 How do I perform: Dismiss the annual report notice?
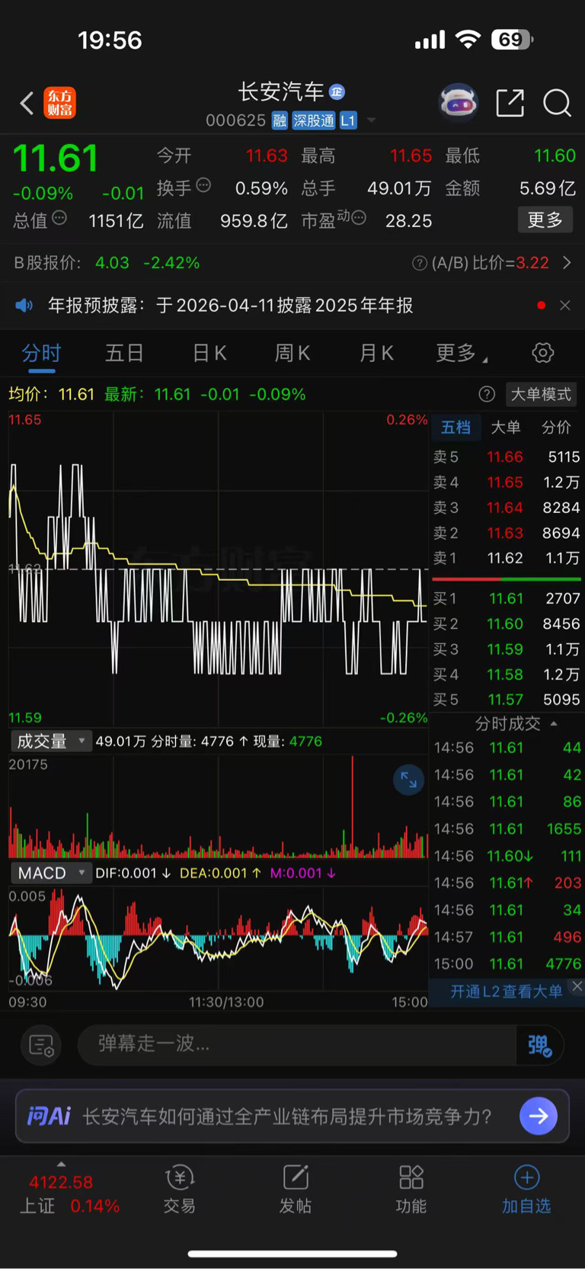(565, 306)
